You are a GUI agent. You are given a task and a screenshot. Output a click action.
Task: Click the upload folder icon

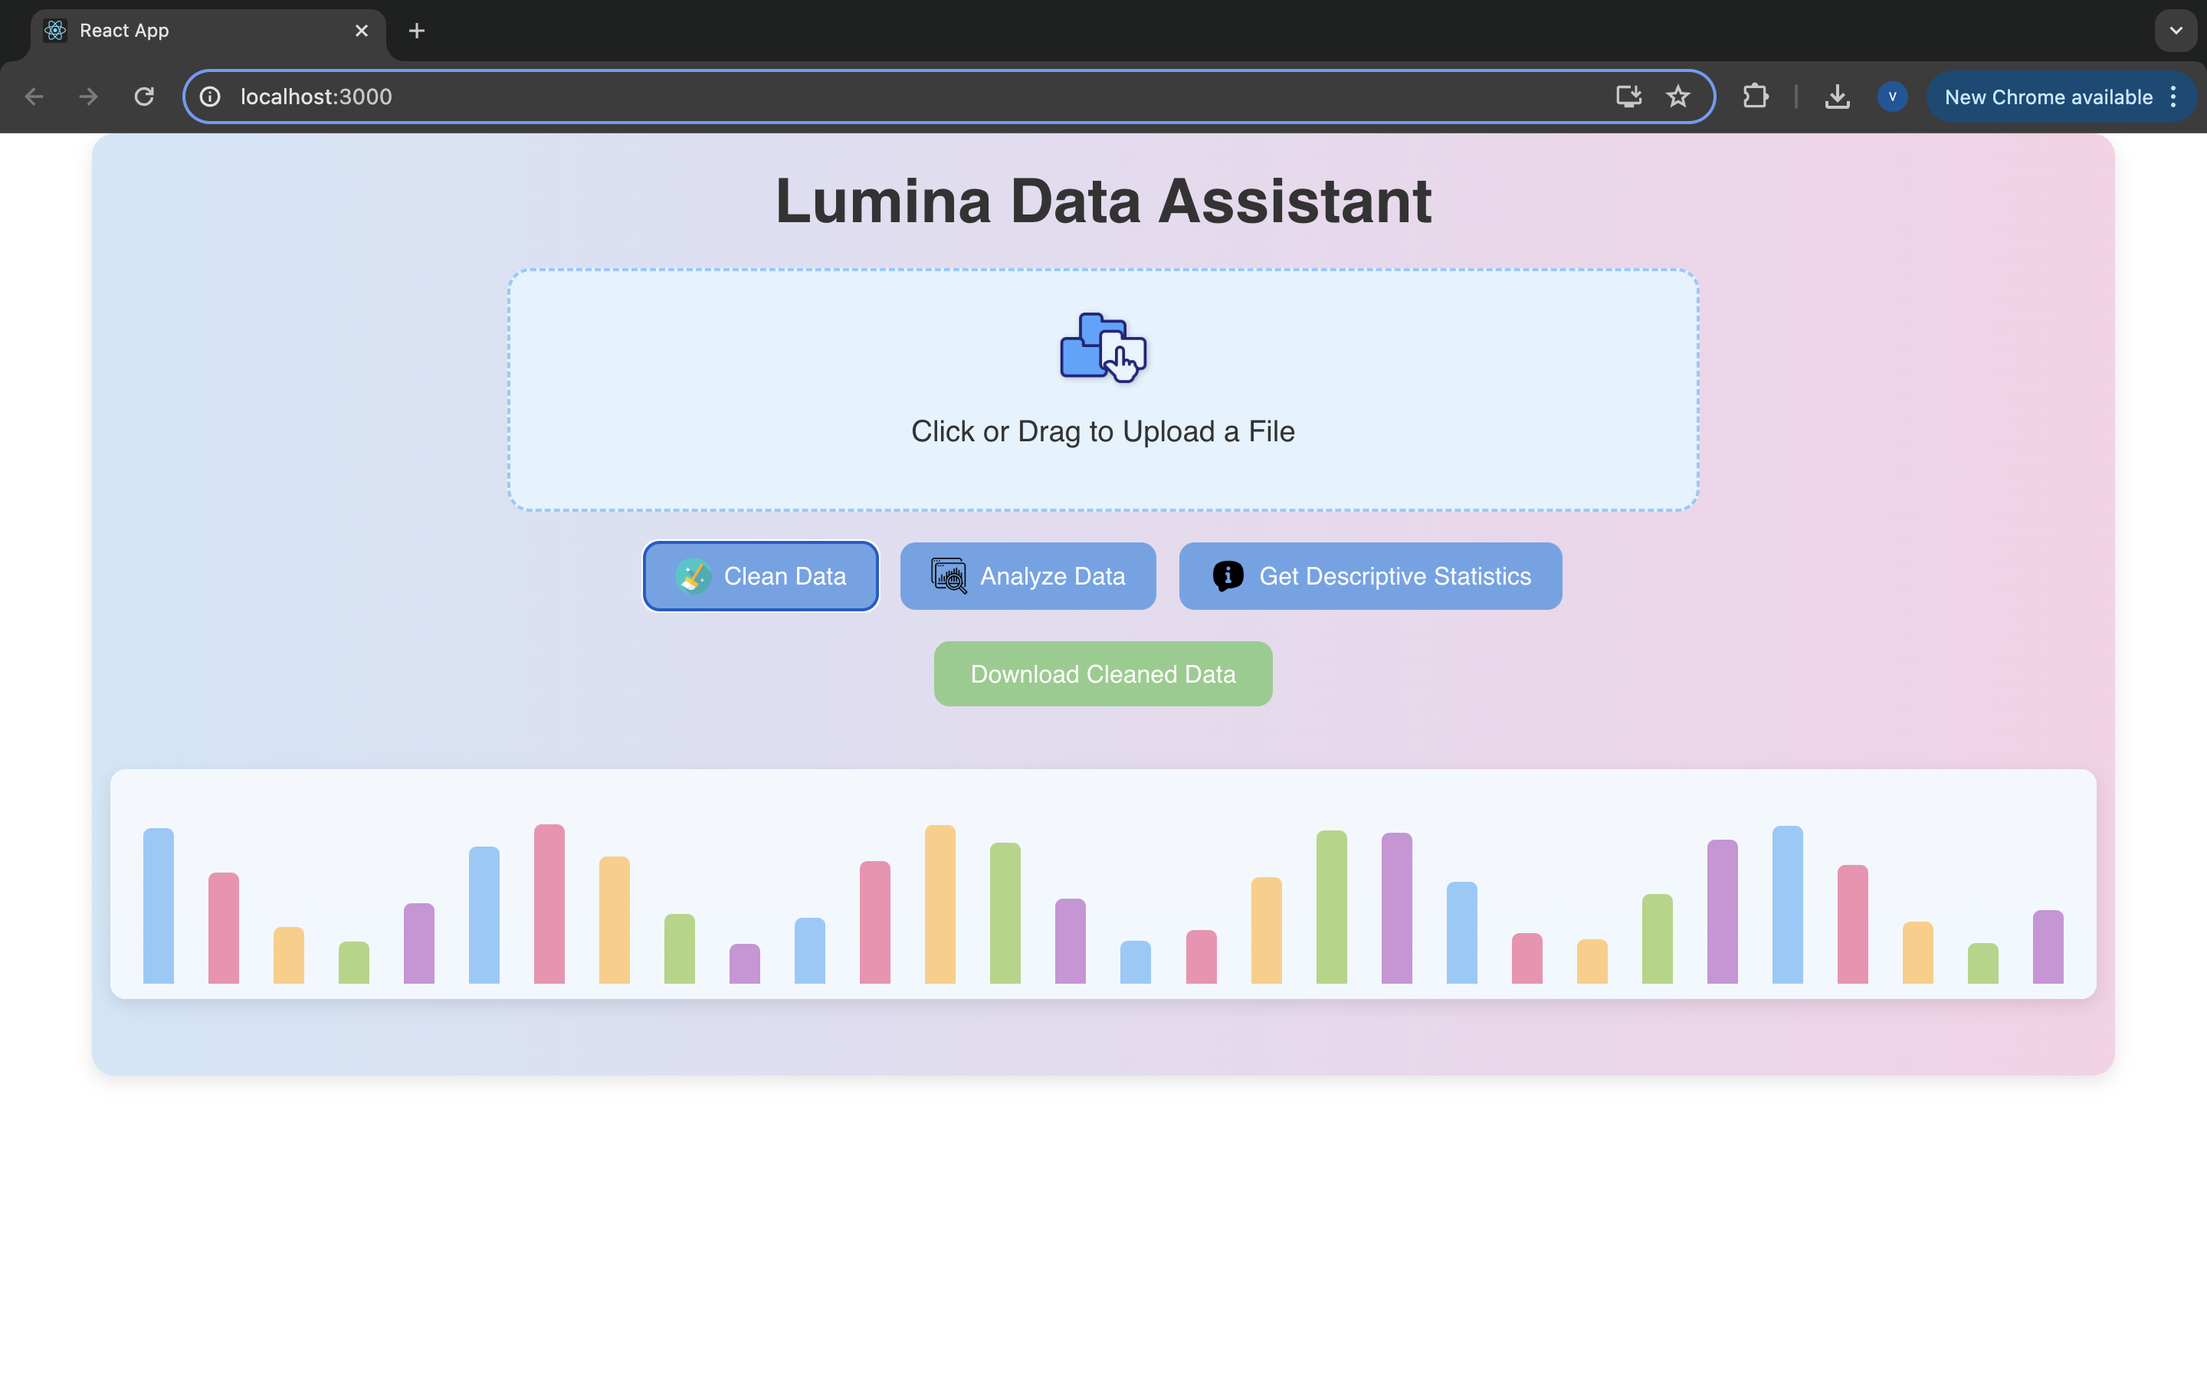tap(1103, 346)
